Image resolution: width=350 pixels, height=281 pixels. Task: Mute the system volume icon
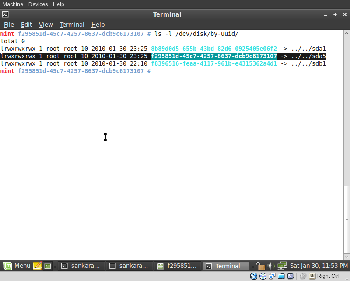270,265
